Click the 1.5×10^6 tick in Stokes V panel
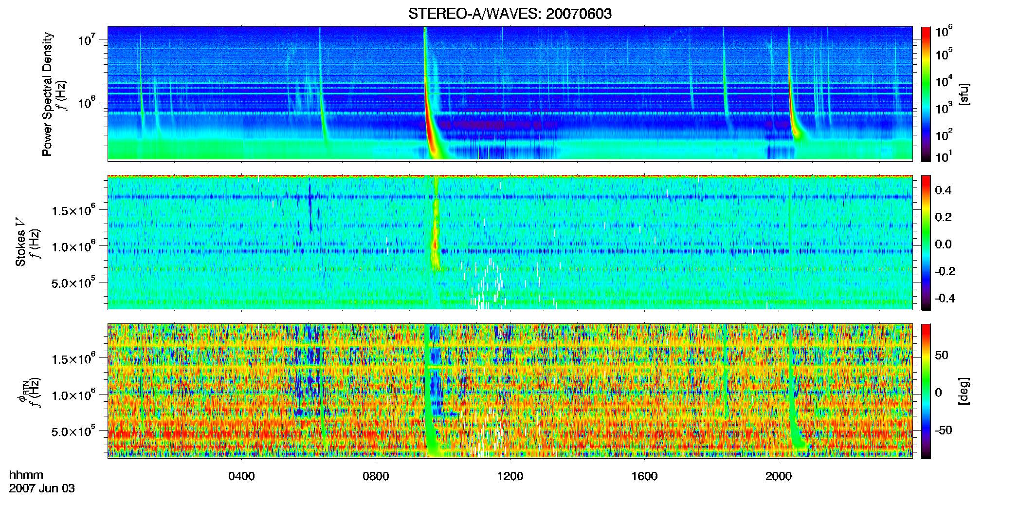The width and height of the screenshot is (1020, 526). coord(73,210)
